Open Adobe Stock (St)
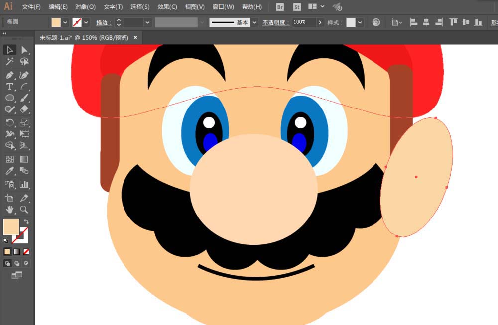This screenshot has height=325, width=498. [297, 7]
